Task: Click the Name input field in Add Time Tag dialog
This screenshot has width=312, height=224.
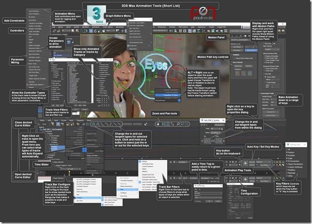Action: [208, 193]
